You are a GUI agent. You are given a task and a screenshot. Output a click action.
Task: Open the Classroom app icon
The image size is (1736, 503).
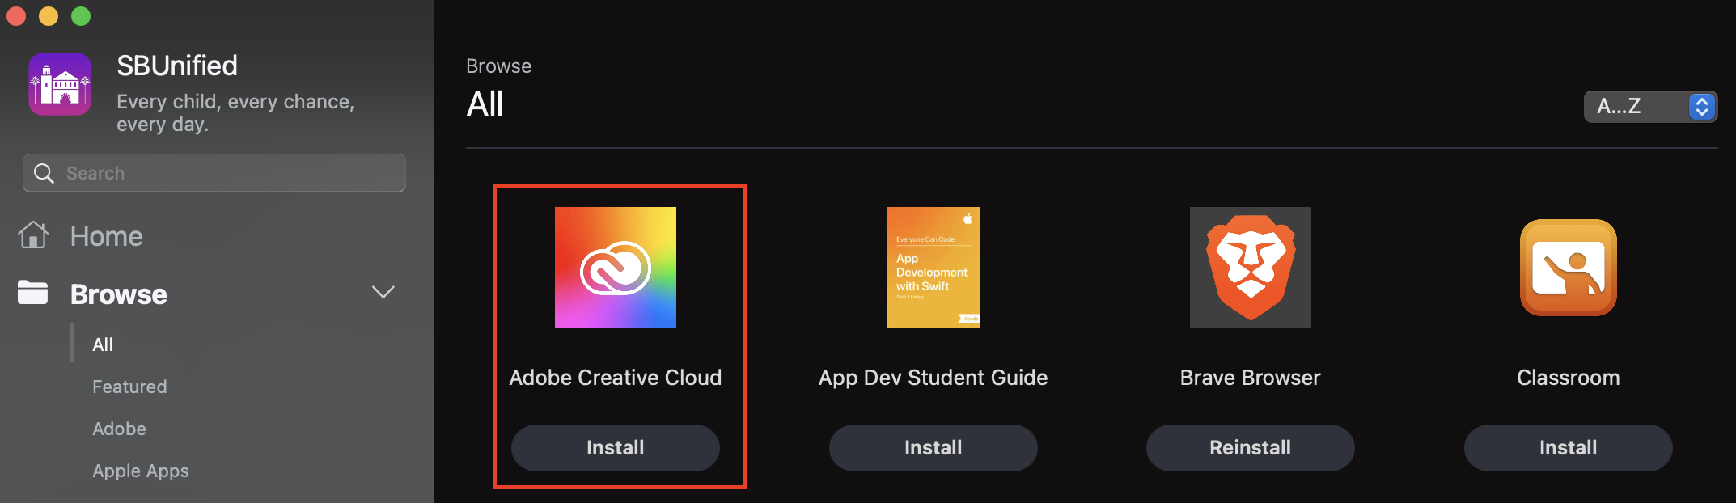point(1569,268)
